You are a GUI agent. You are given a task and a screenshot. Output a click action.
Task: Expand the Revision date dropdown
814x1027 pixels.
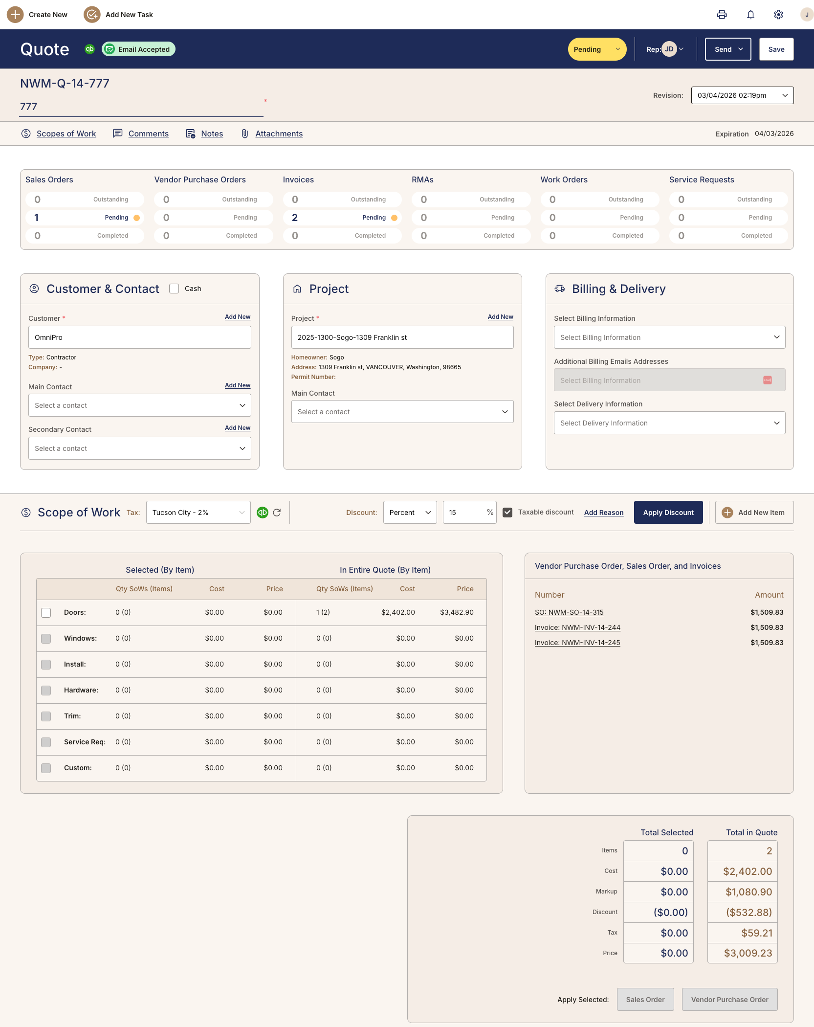(x=741, y=95)
